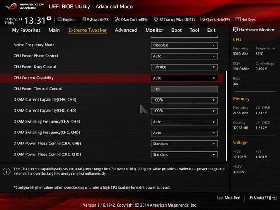This screenshot has height=210, width=280.
Task: Select the CPU Current Capability row label
Action: 33,78
